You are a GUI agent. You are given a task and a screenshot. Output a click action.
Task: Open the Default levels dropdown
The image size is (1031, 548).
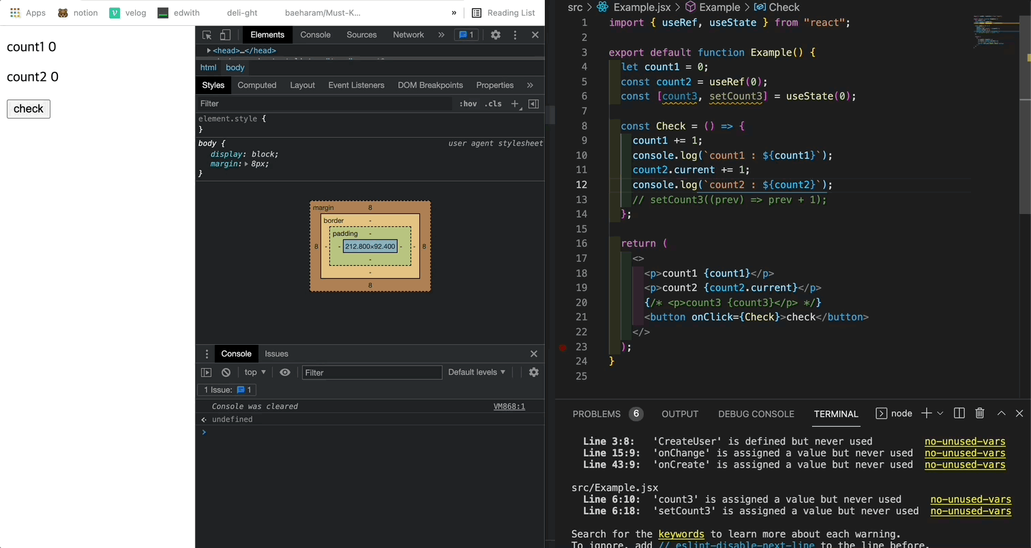(x=477, y=372)
